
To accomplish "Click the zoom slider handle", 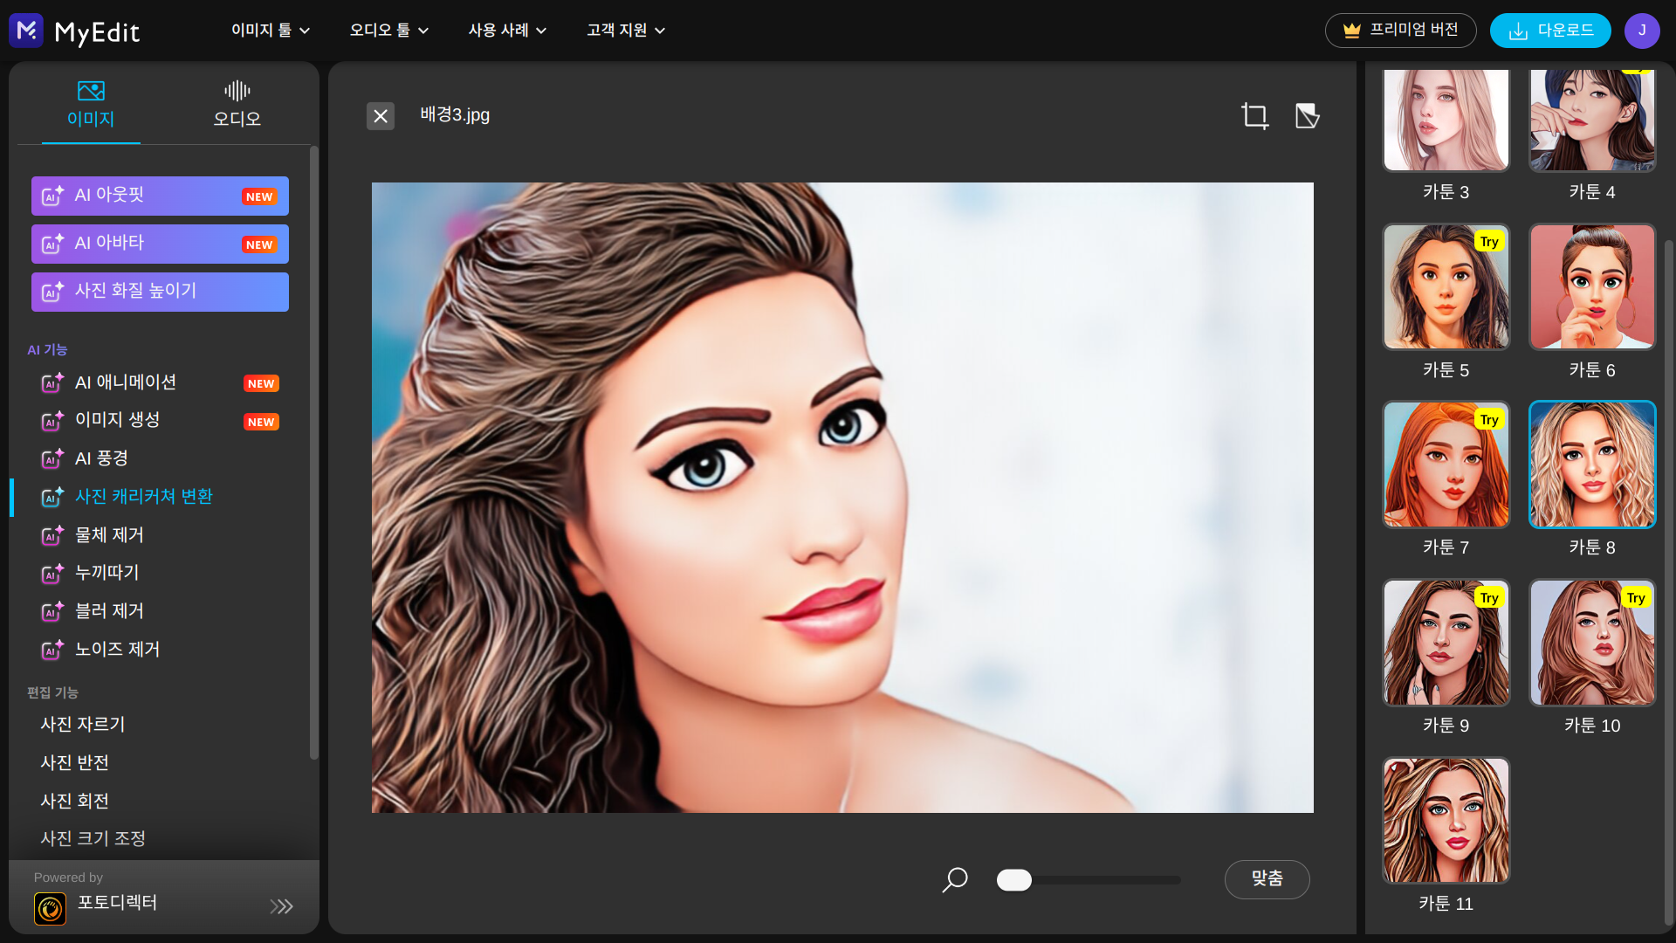I will click(1014, 880).
